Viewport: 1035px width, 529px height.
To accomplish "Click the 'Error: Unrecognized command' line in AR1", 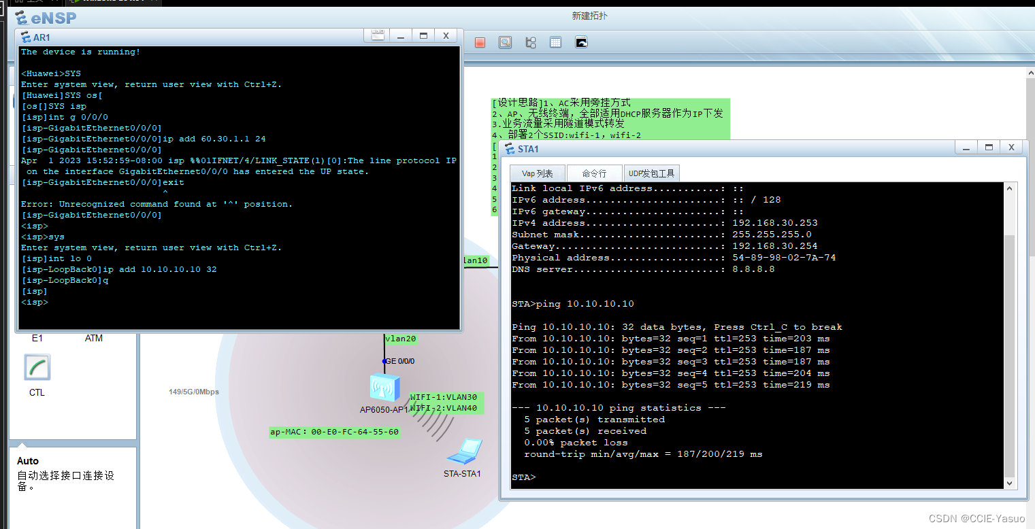I will pos(157,204).
